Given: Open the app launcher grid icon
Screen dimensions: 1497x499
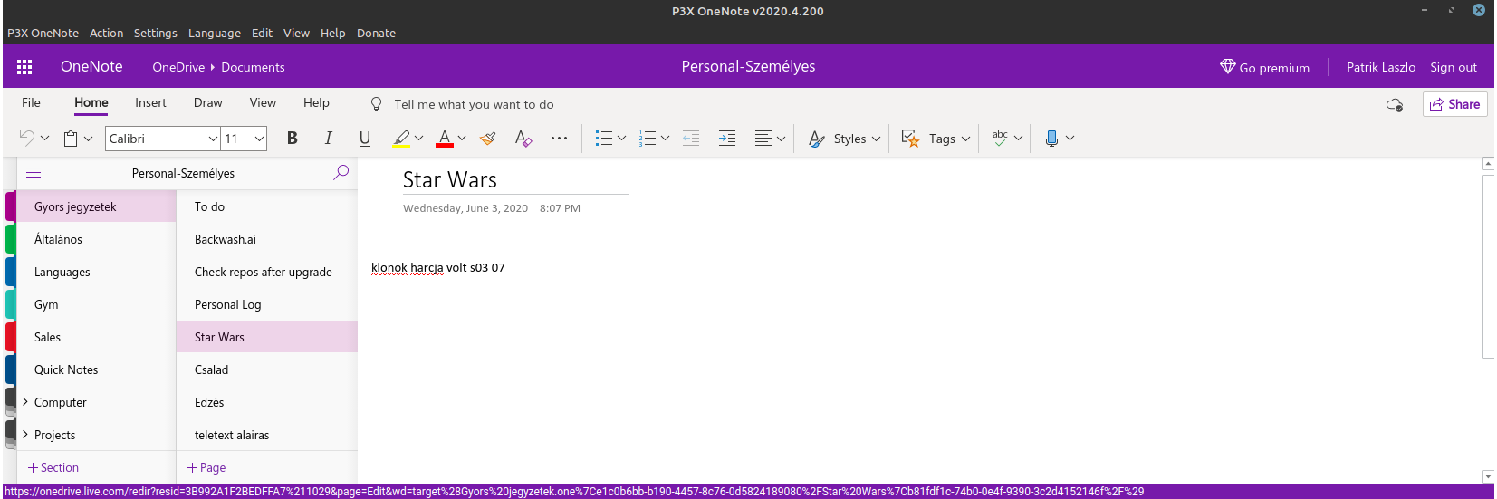Looking at the screenshot, I should tap(24, 67).
